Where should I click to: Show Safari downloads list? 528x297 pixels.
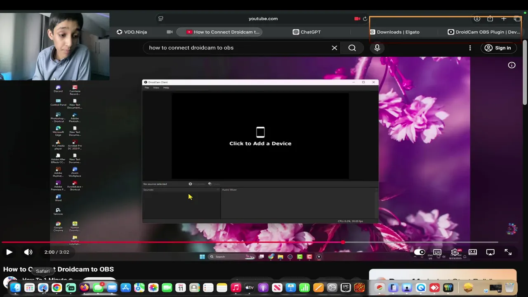tap(477, 19)
